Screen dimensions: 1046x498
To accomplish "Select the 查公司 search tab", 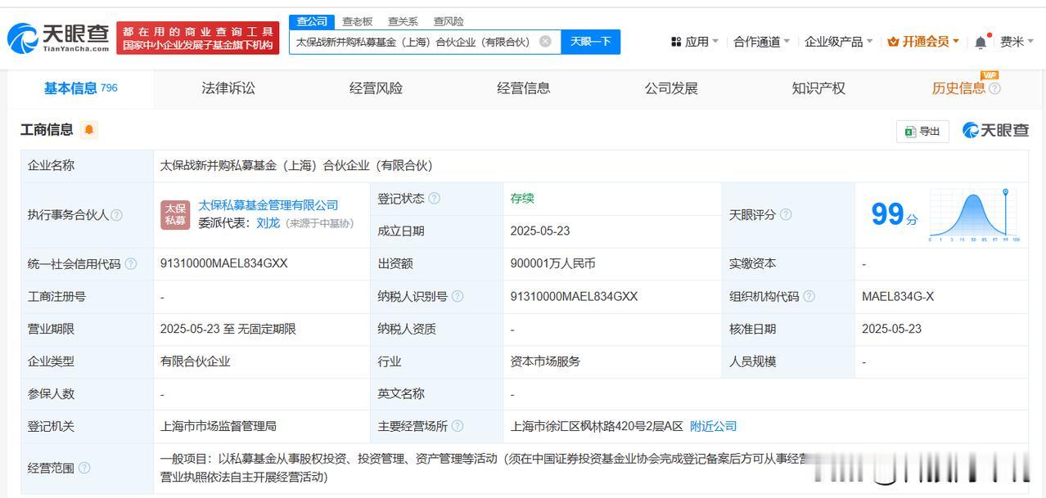I will pos(312,21).
